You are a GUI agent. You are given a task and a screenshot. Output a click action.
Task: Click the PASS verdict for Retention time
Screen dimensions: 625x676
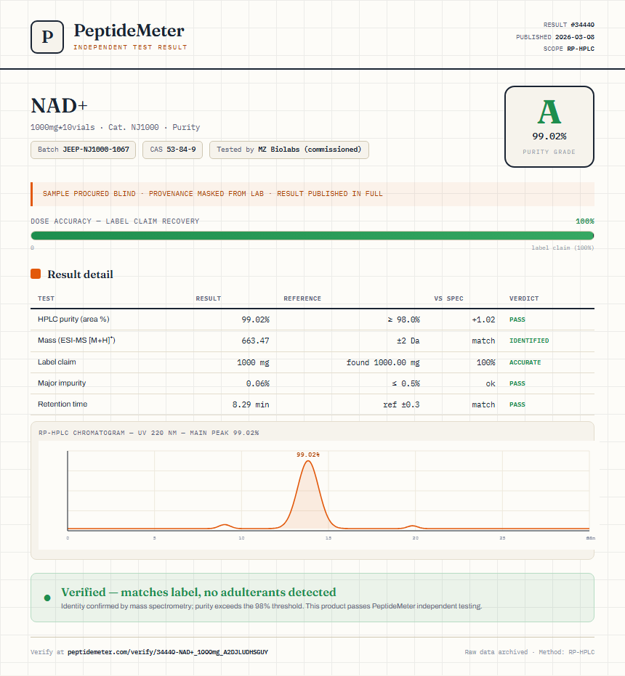point(517,404)
